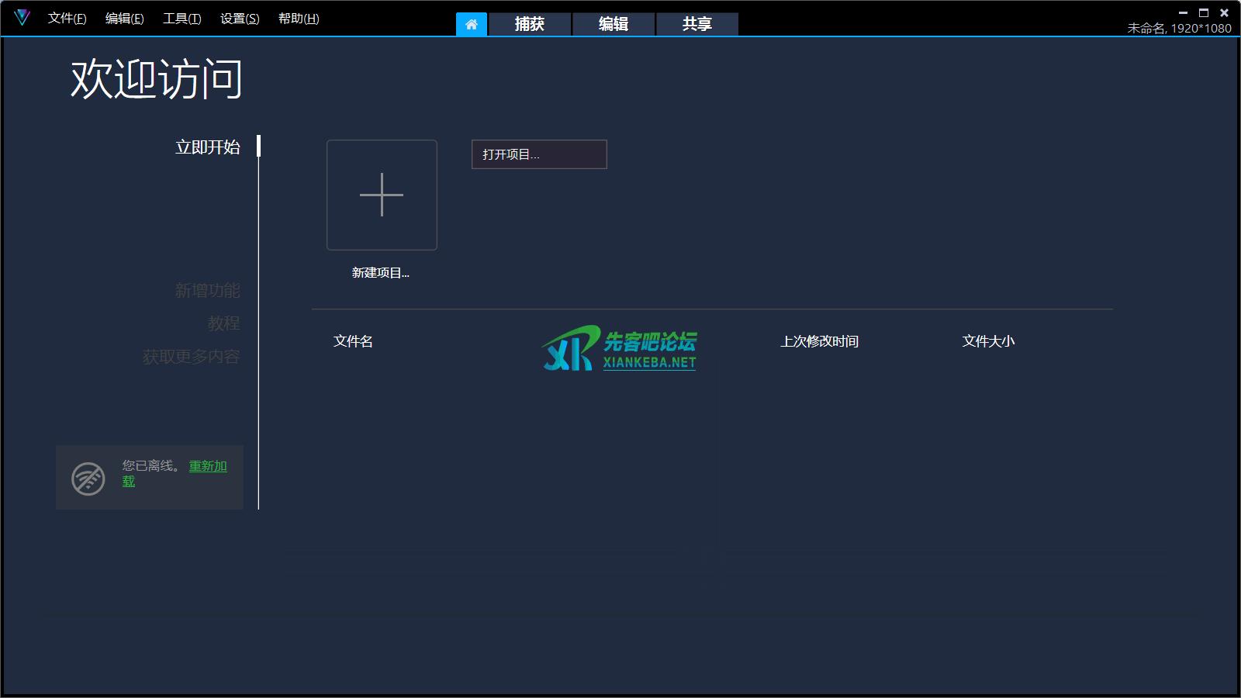This screenshot has width=1241, height=698.
Task: Maximize the application window
Action: tap(1204, 12)
